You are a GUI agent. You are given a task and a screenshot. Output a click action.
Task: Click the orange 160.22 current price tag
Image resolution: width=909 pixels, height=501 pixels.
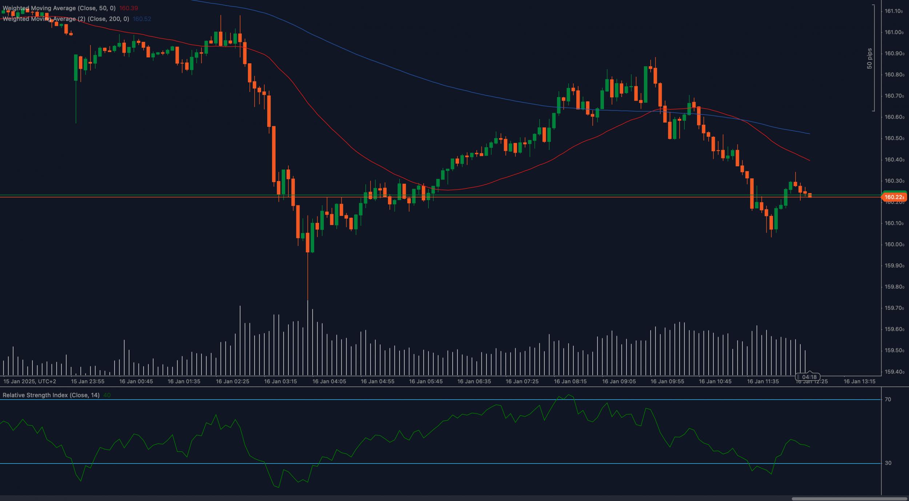(x=894, y=197)
